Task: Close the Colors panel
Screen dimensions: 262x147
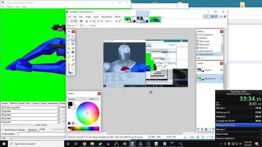Action: pyautogui.click(x=99, y=94)
